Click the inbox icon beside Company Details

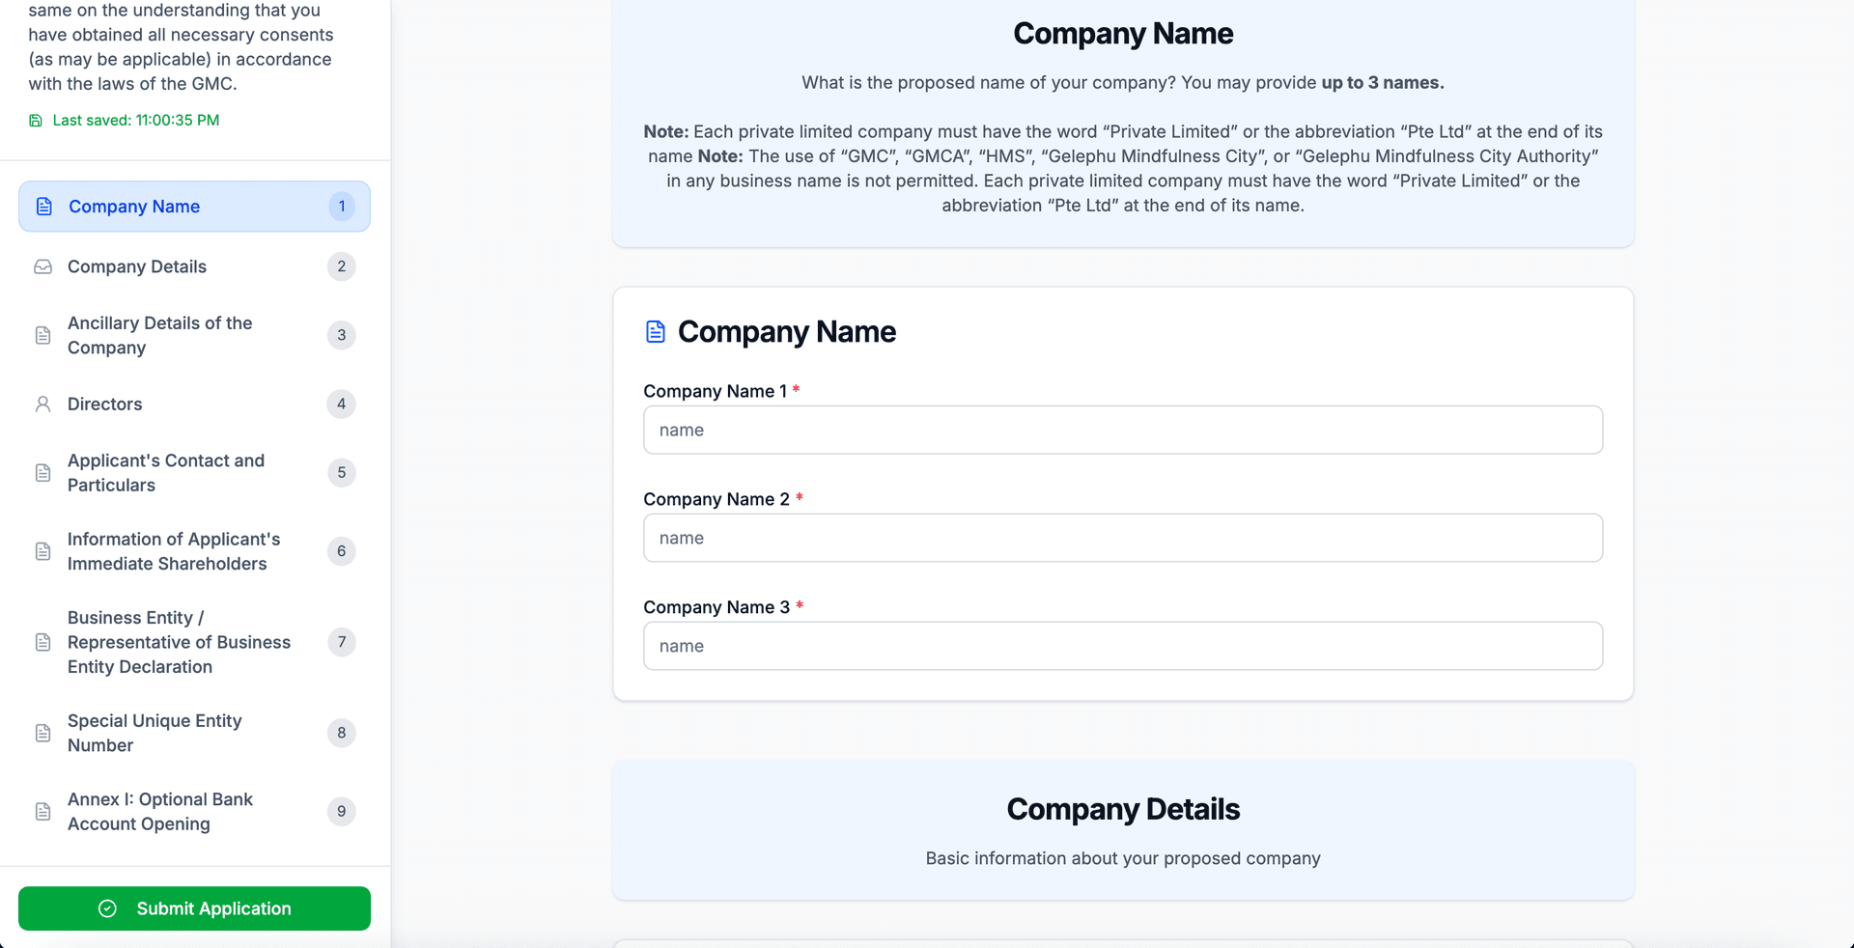(42, 266)
